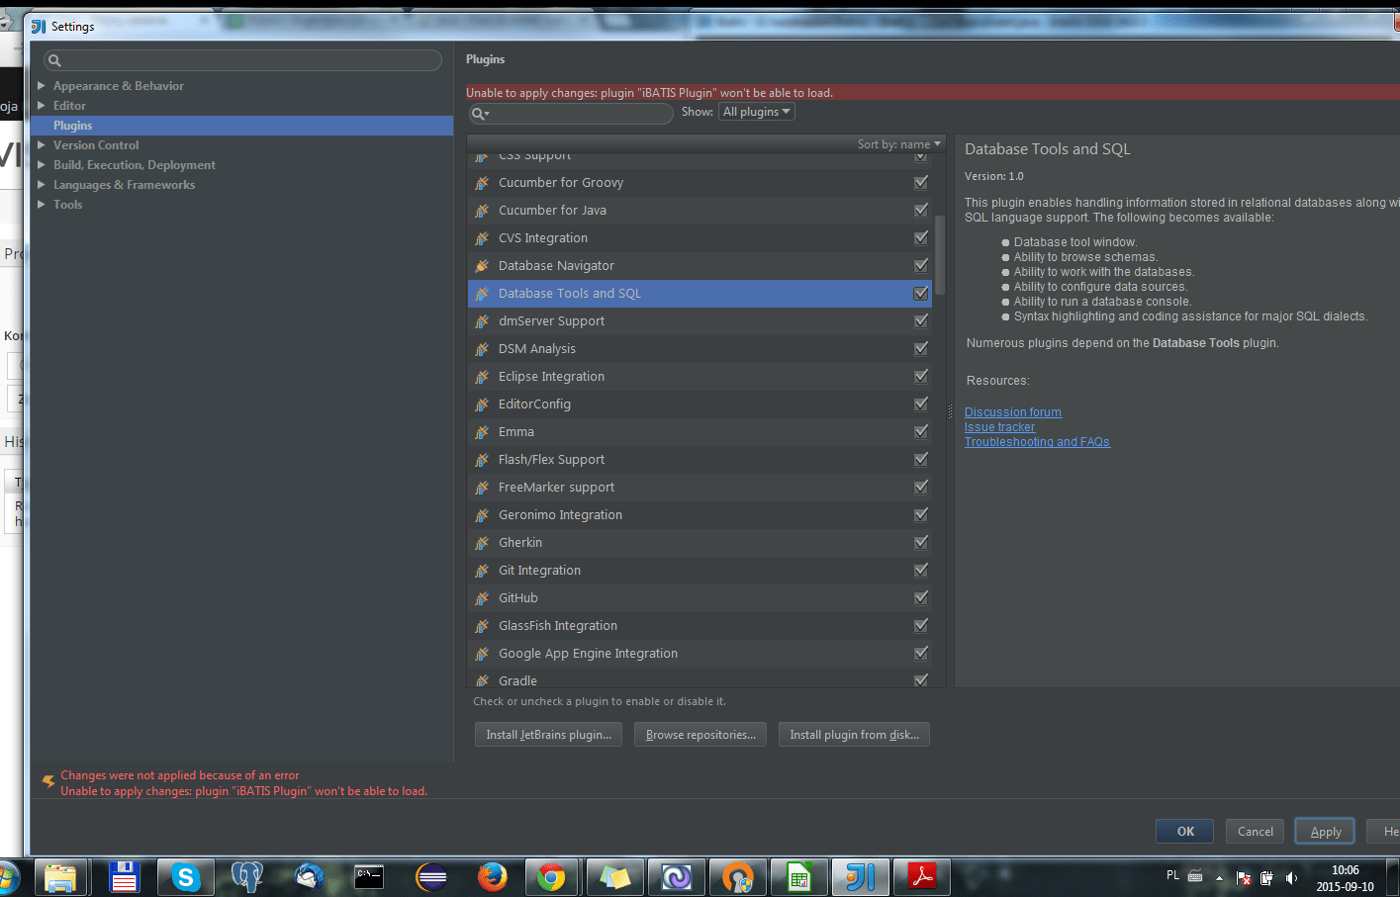Expand the Editor settings node
This screenshot has height=897, width=1400.
click(x=42, y=106)
